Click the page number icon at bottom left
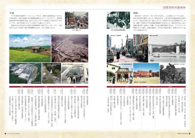 (5, 133)
